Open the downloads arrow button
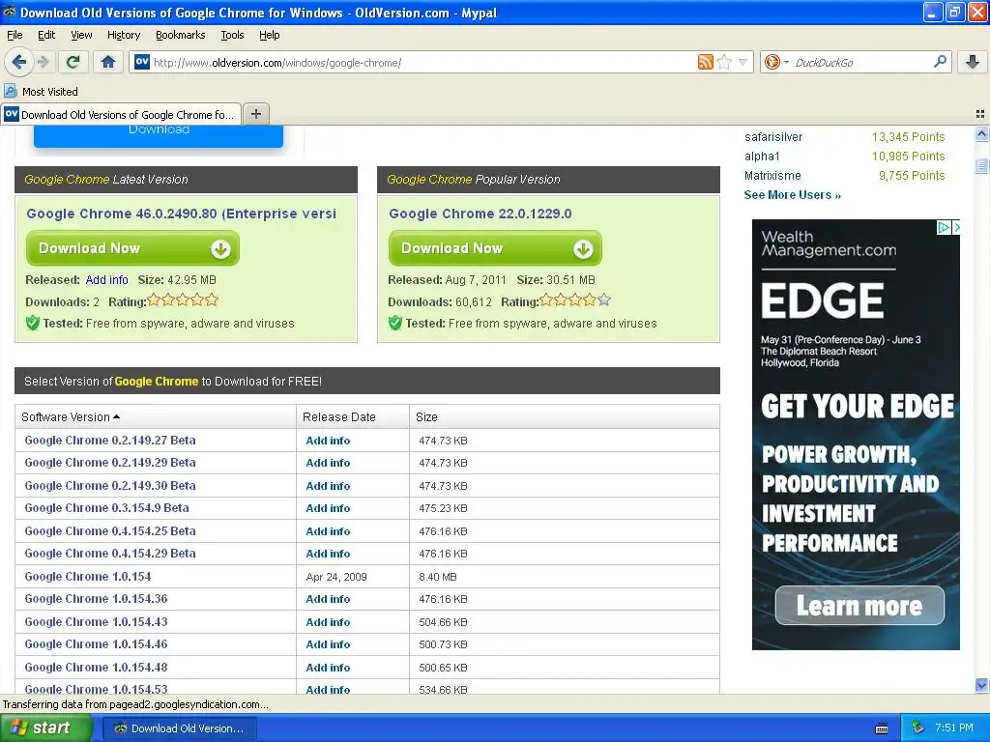Image resolution: width=990 pixels, height=742 pixels. (973, 62)
